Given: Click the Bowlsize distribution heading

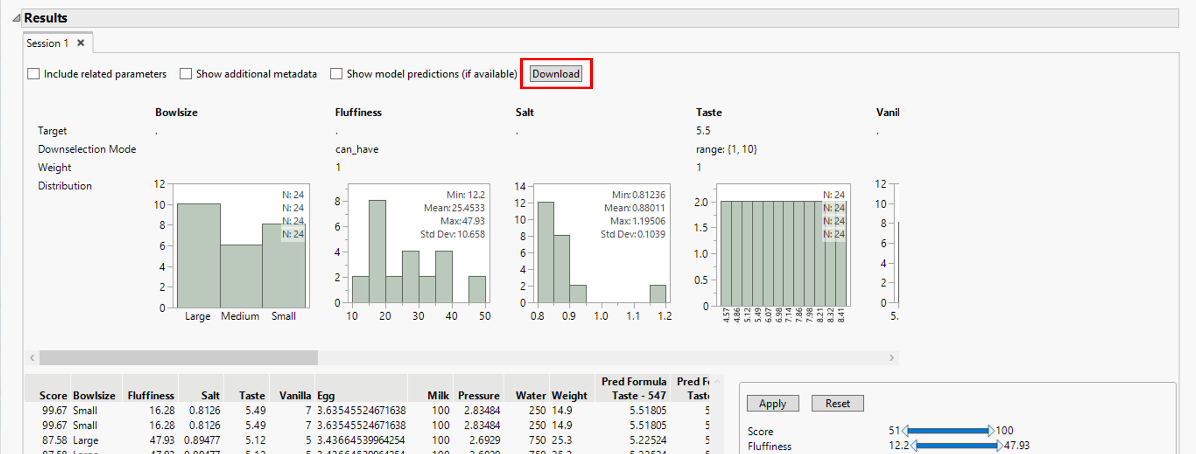Looking at the screenshot, I should (176, 112).
